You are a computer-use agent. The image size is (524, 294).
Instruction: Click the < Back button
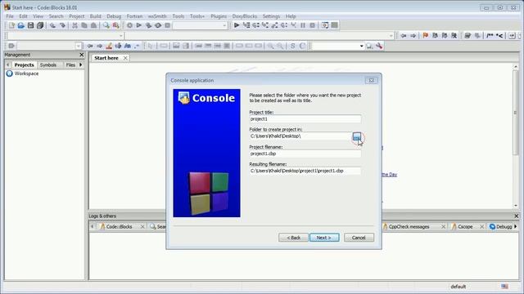click(293, 238)
